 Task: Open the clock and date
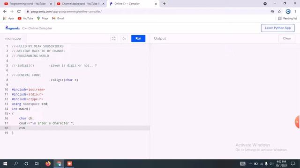click(x=281, y=164)
